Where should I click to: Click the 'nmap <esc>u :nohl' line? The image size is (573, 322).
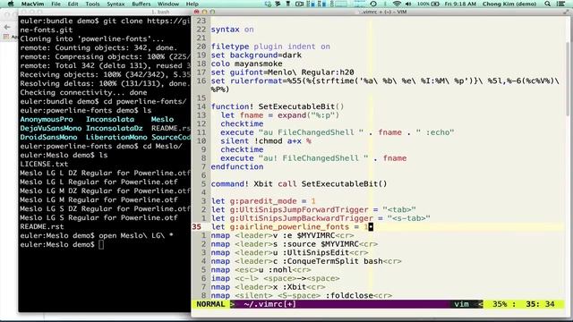(x=261, y=270)
